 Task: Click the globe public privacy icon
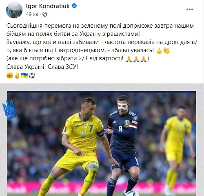(x=45, y=14)
